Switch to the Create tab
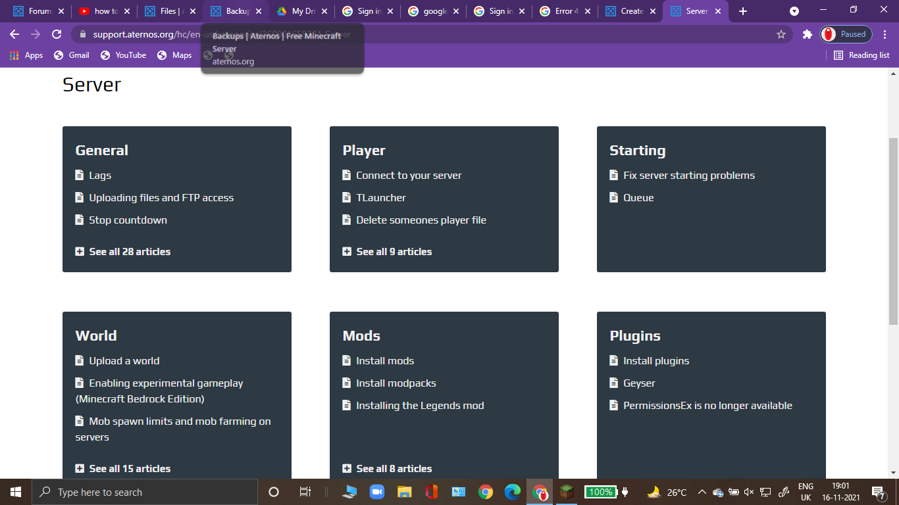This screenshot has height=505, width=899. [x=630, y=11]
